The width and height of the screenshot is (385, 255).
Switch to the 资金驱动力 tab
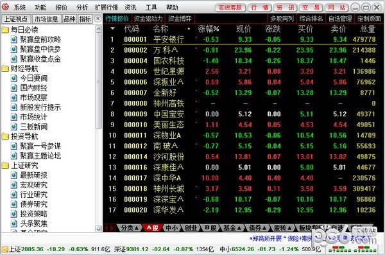pyautogui.click(x=148, y=19)
